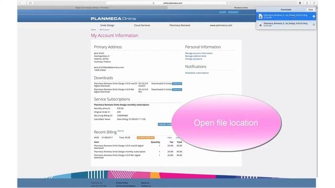Open the Cloud Services navigation menu
335x188 pixels.
pyautogui.click(x=142, y=25)
